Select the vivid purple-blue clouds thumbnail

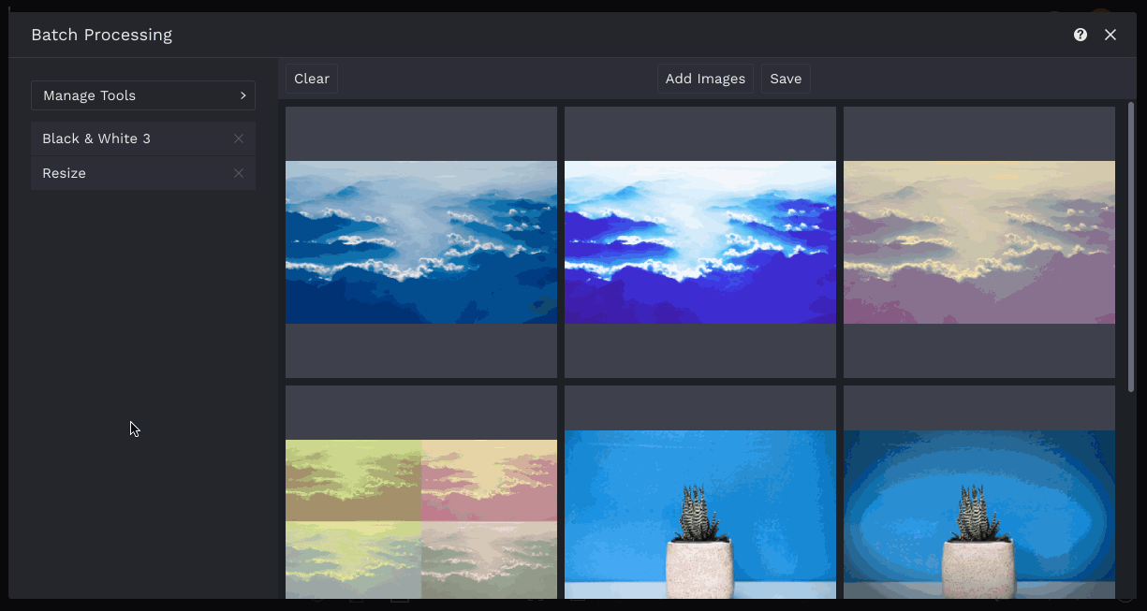pos(700,242)
